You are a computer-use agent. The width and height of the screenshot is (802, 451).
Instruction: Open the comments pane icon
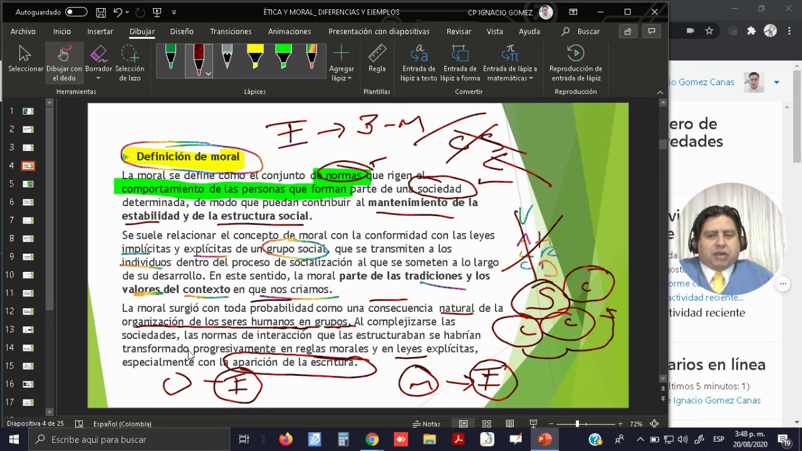click(652, 31)
